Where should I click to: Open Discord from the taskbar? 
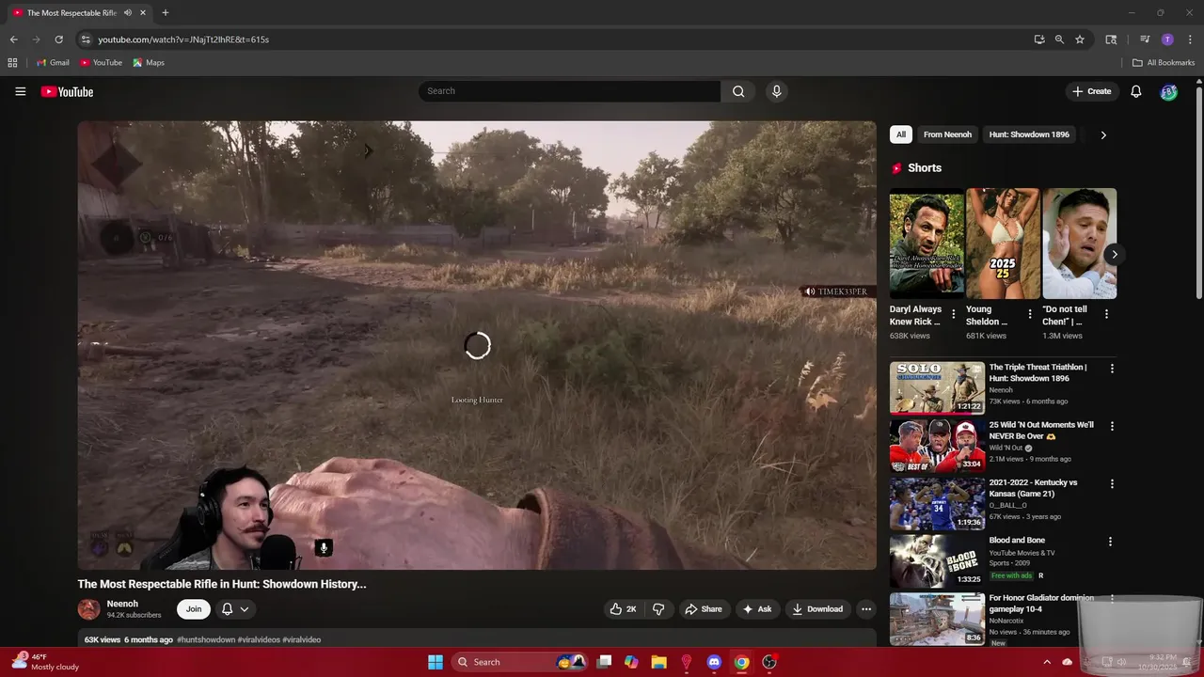coord(714,662)
